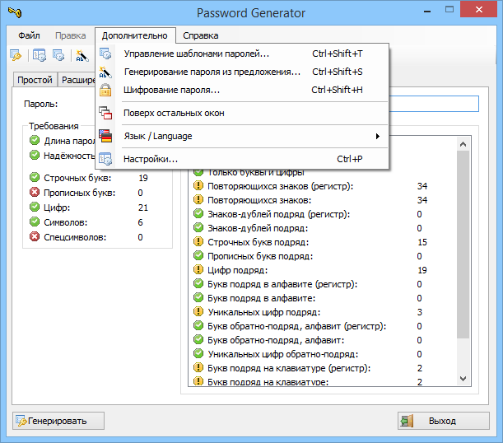Click green check icon next to Символов
Screen dimensions: 503x443
point(35,221)
